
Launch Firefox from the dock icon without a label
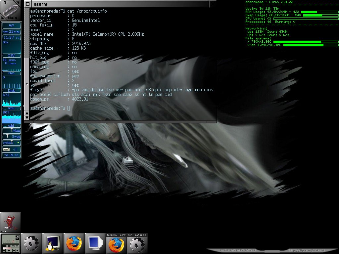point(74,243)
